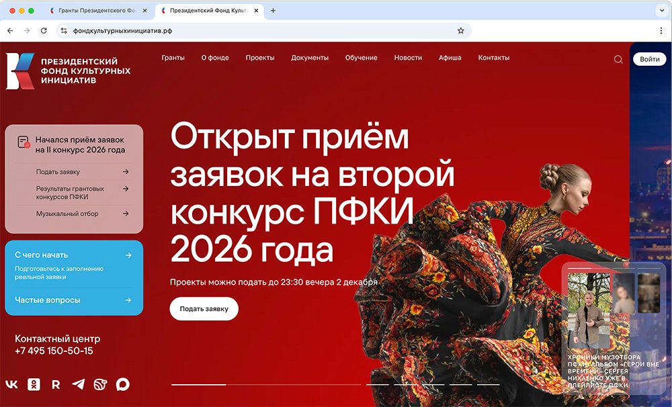Select the second carousel slide indicator
The height and width of the screenshot is (407, 672).
click(378, 385)
